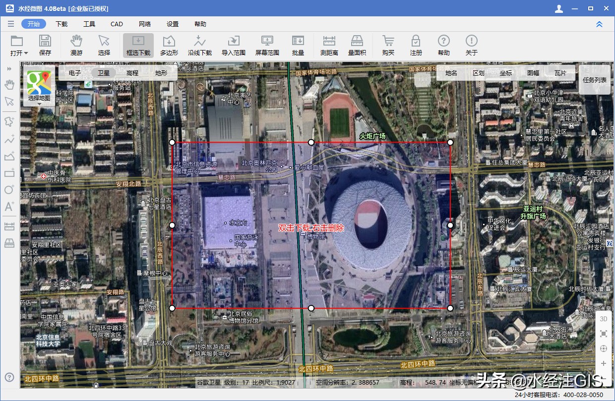Activate the Select (选择) arrow tool
This screenshot has width=615, height=401.
(x=104, y=45)
